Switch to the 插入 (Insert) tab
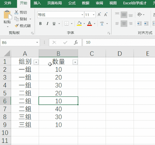The width and height of the screenshot is (155, 145). (37, 3)
